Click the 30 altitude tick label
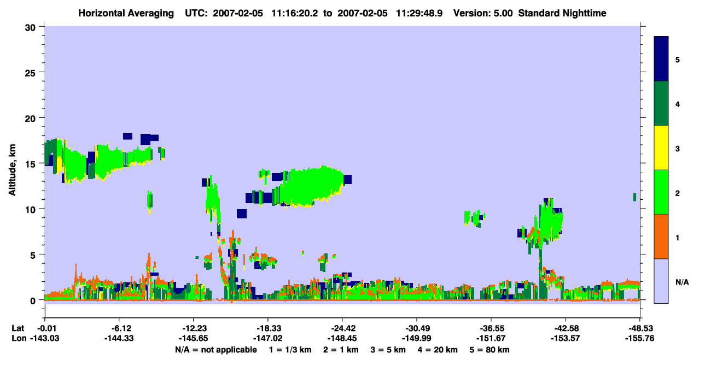The width and height of the screenshot is (711, 365). point(31,27)
